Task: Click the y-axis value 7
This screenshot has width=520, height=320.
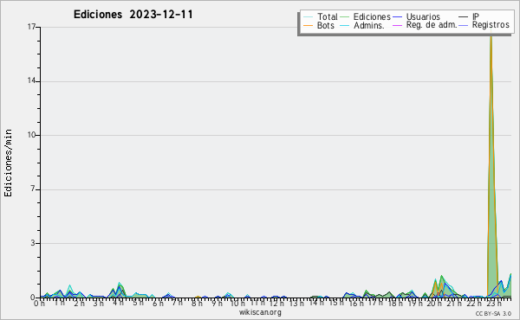Action: [x=33, y=189]
